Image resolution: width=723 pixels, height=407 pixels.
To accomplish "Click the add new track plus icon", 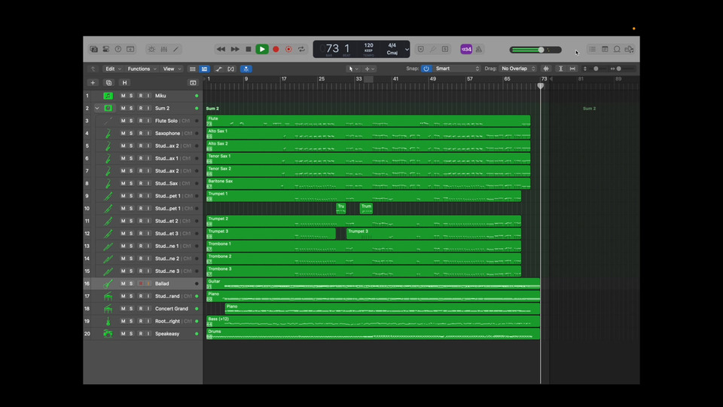I will point(93,82).
